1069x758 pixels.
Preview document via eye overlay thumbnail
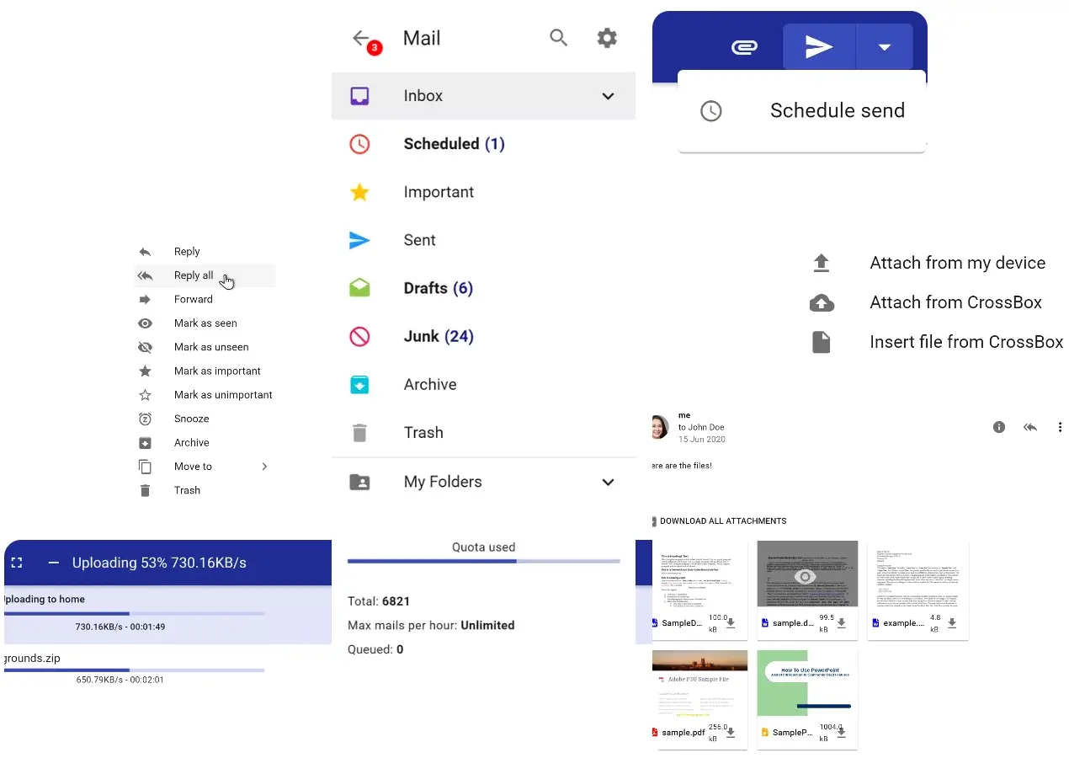pos(806,576)
